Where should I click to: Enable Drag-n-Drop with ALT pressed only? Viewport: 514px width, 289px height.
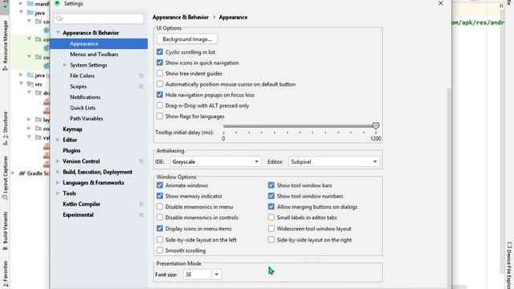[x=160, y=105]
